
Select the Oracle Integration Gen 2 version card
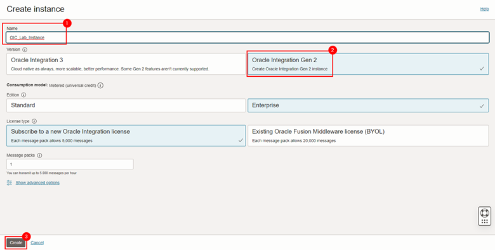point(368,64)
